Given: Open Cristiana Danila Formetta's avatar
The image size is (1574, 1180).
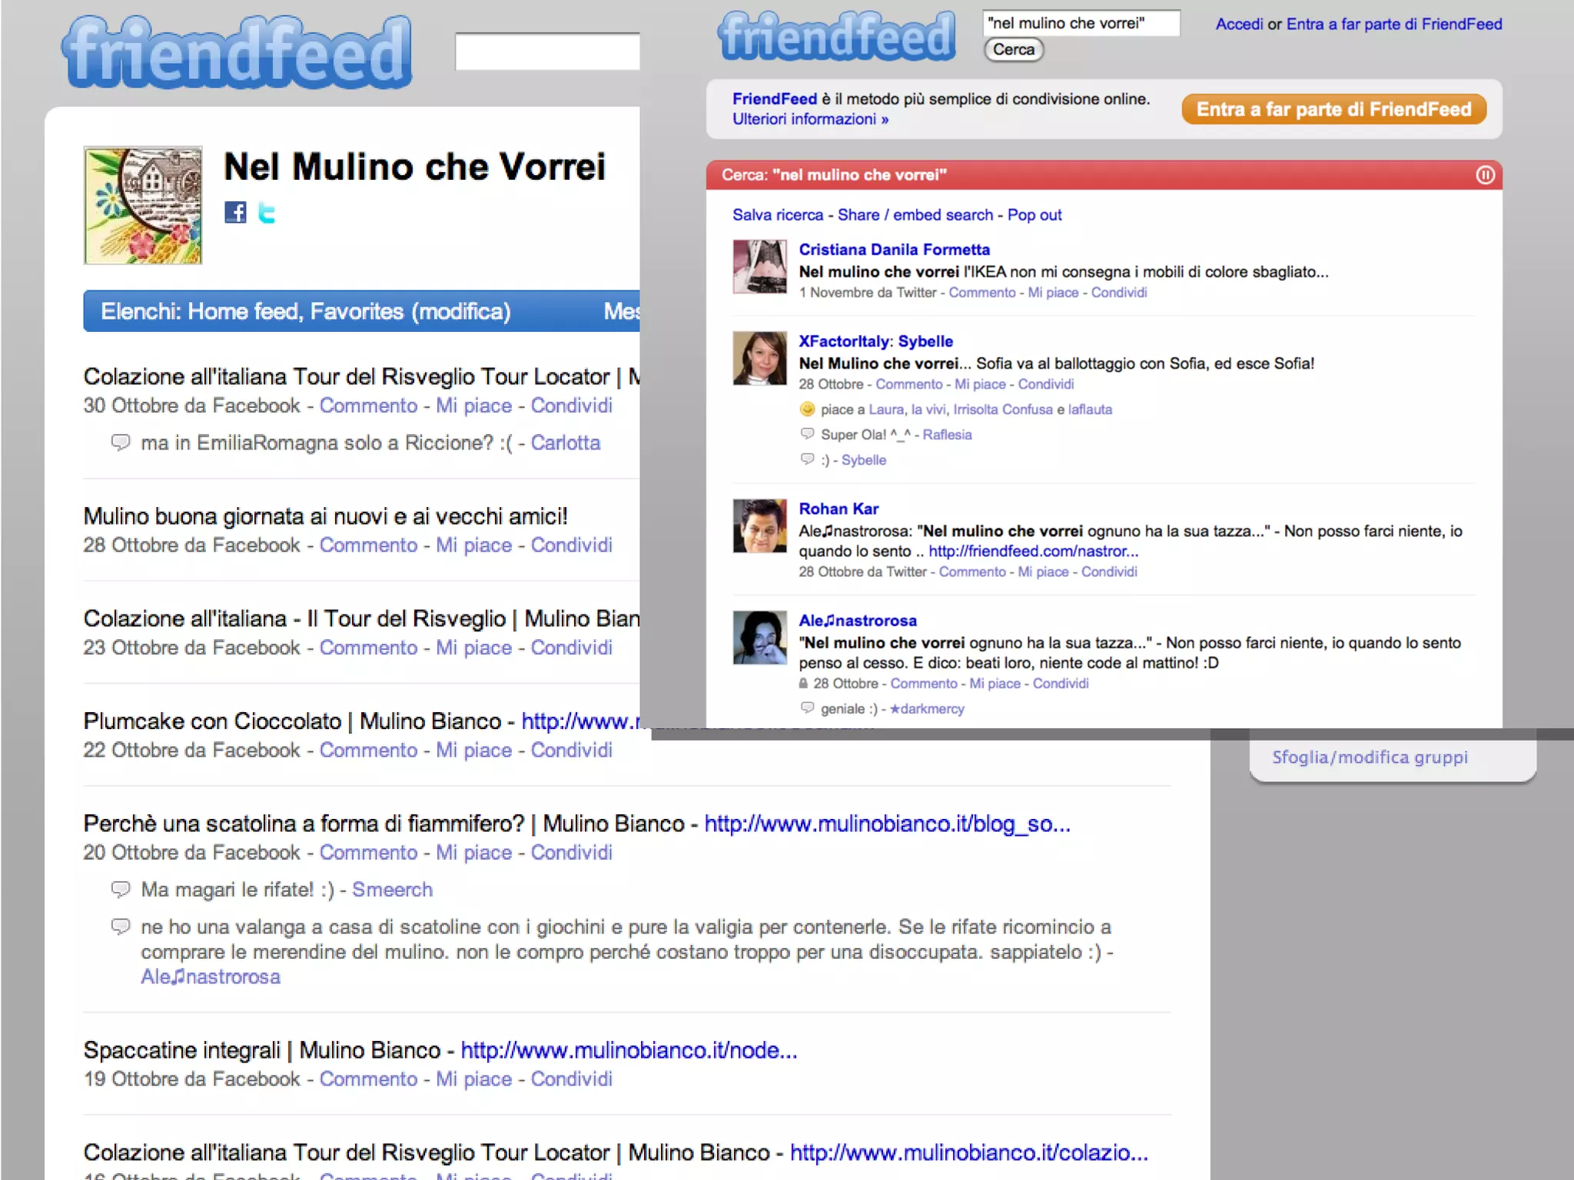Looking at the screenshot, I should (x=759, y=267).
